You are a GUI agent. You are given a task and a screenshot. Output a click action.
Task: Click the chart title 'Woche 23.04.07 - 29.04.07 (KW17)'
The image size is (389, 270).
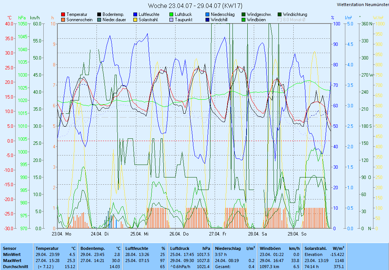point(195,6)
